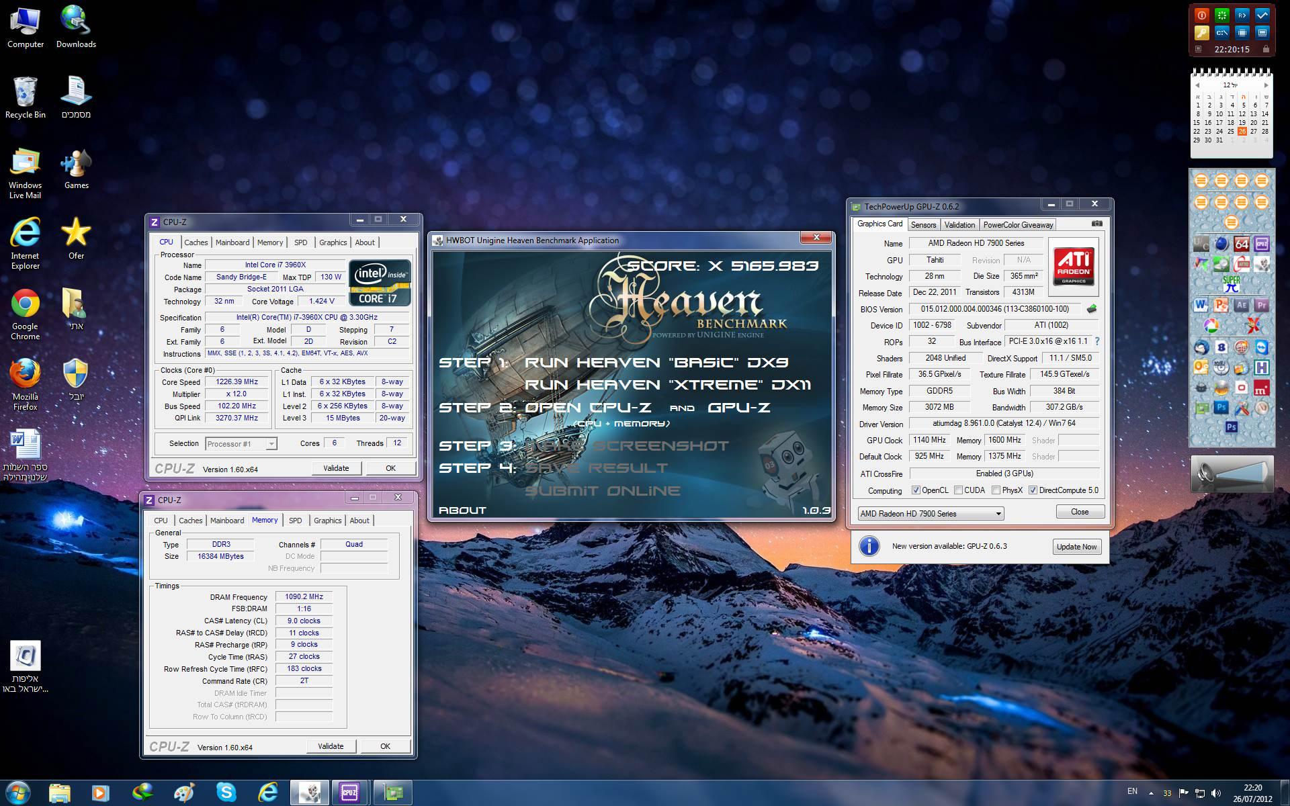Viewport: 1290px width, 806px height.
Task: Click the ATI Radeon logo in GPU-Z
Action: click(x=1073, y=267)
